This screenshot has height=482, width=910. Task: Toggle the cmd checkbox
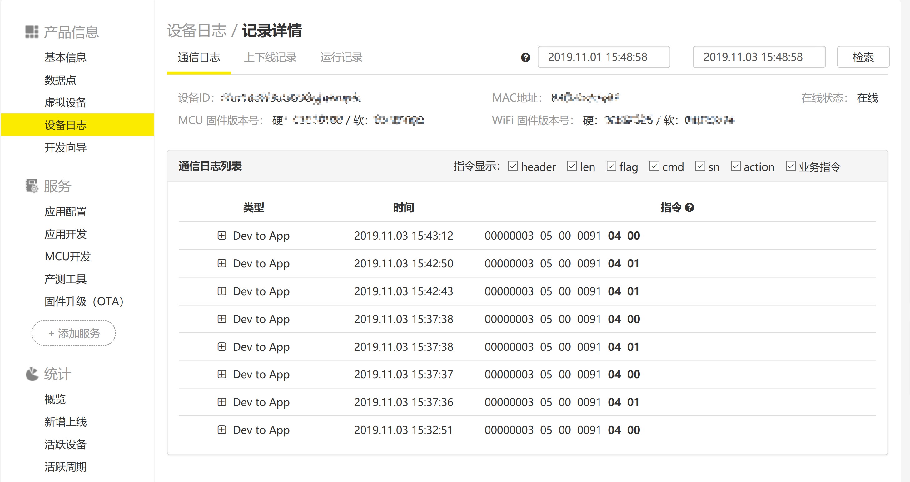(654, 166)
